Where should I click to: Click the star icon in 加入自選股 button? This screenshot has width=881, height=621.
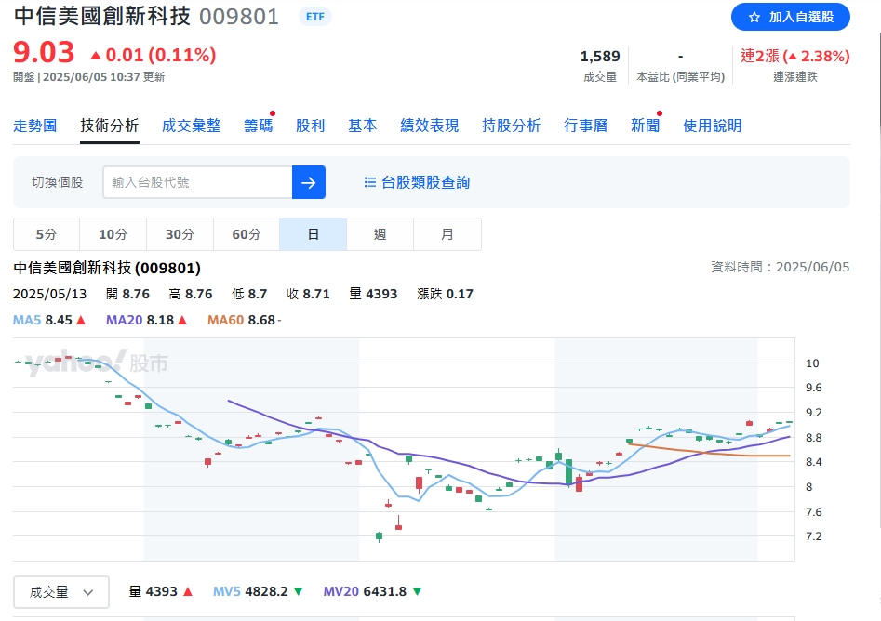tap(754, 18)
